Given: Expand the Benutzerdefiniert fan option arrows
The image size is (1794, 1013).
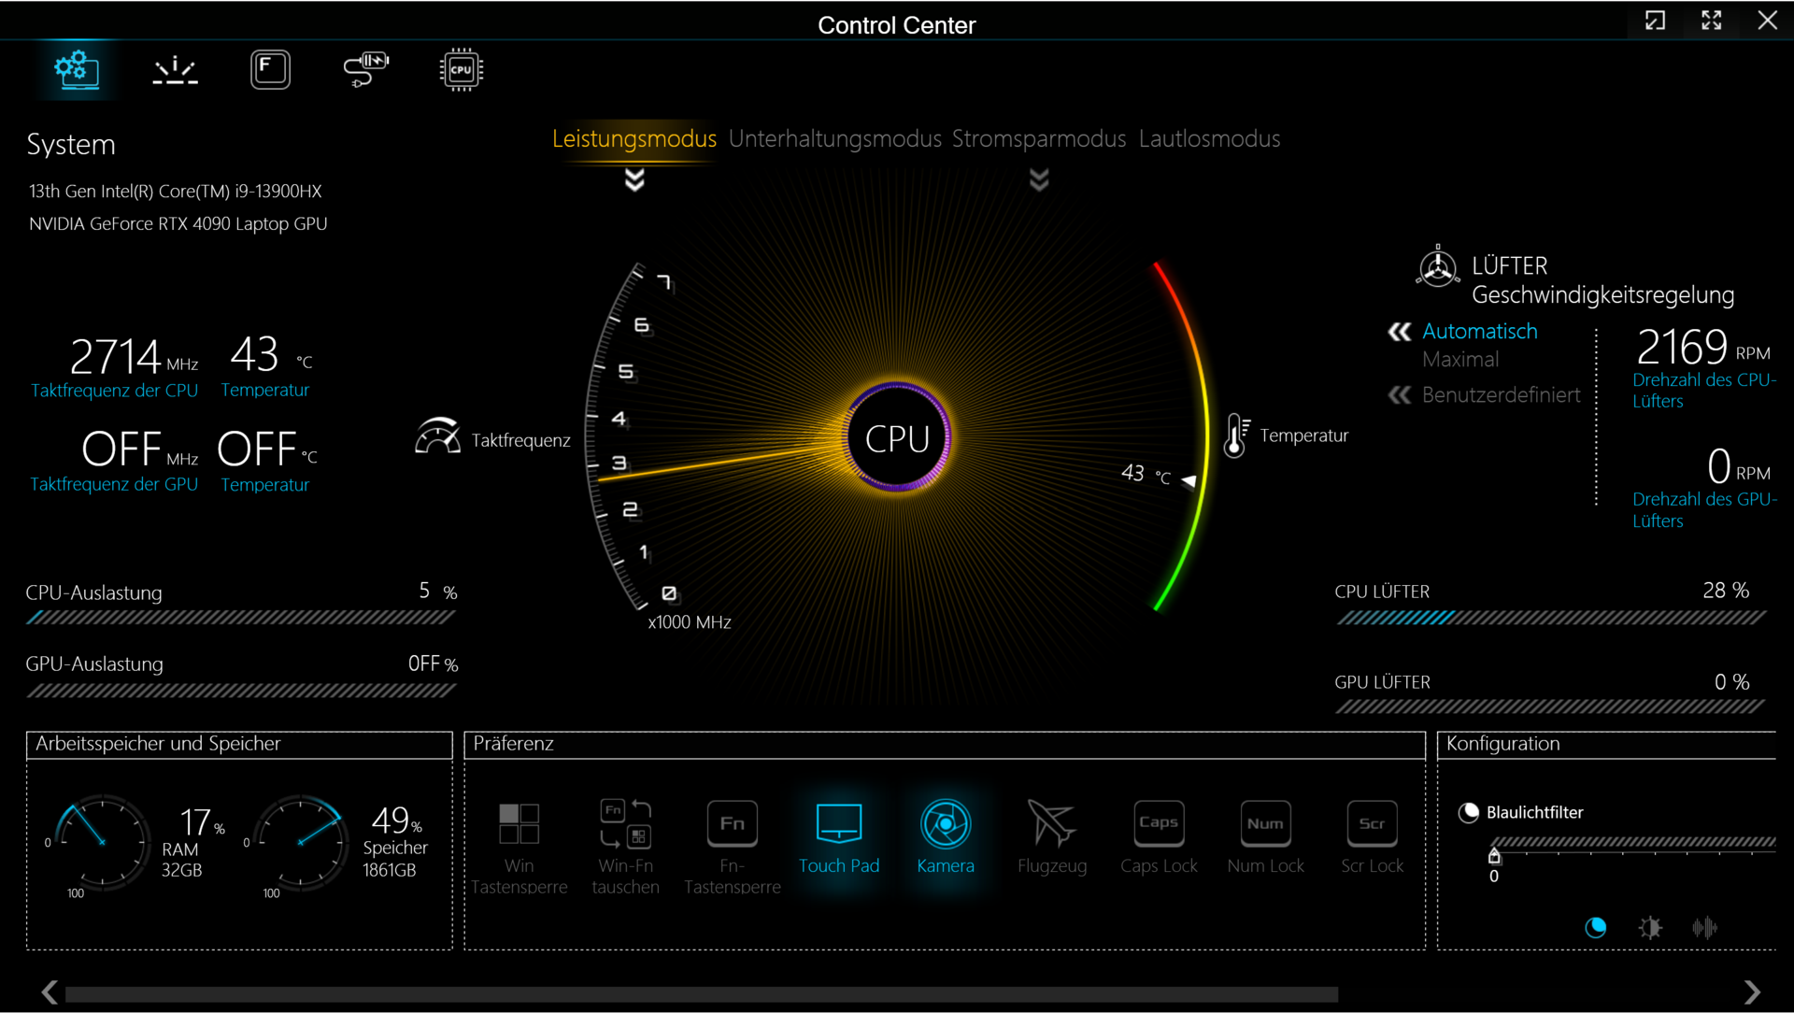Looking at the screenshot, I should [x=1399, y=395].
